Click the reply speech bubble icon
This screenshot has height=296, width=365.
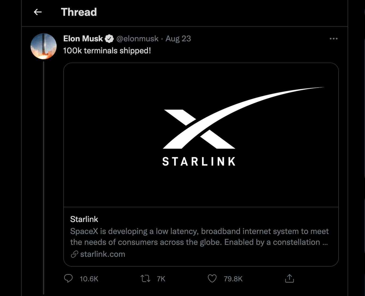click(x=68, y=278)
